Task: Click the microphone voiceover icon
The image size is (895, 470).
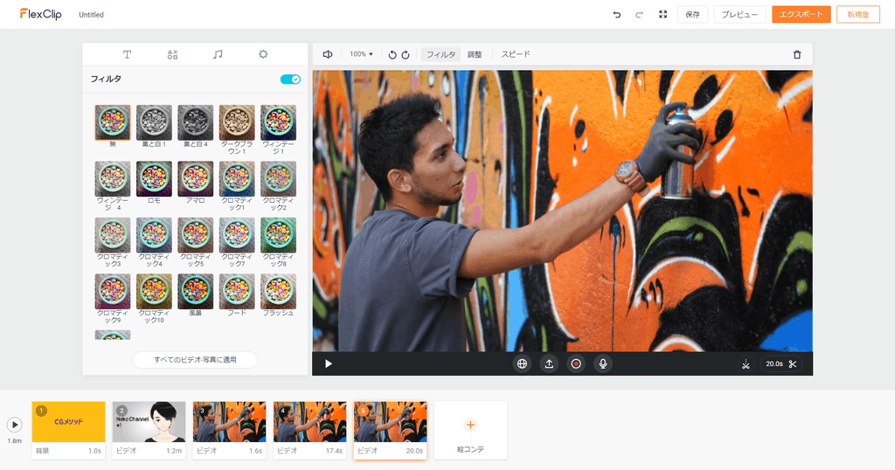Action: tap(602, 363)
